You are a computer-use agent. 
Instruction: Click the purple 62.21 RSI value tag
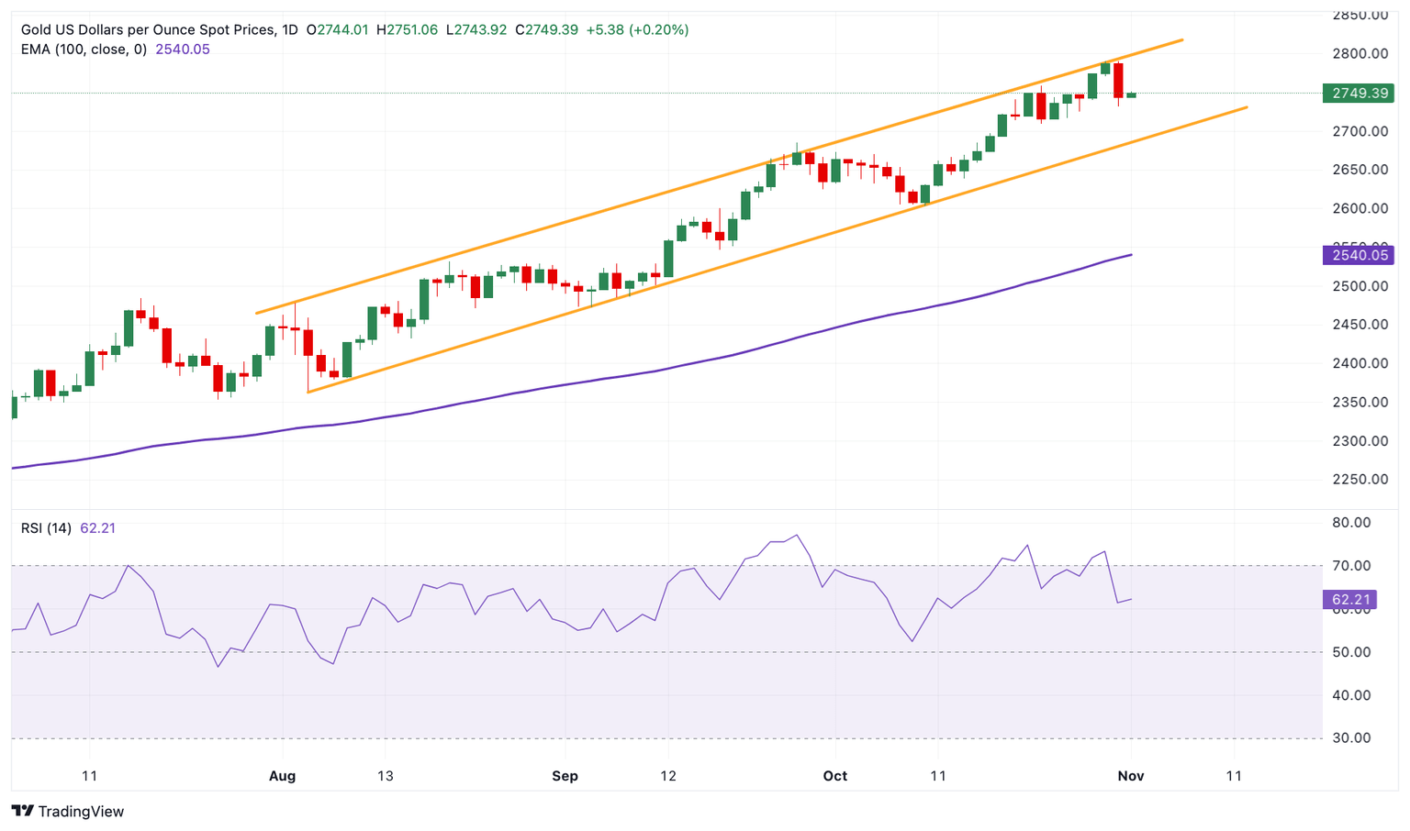coord(1349,600)
